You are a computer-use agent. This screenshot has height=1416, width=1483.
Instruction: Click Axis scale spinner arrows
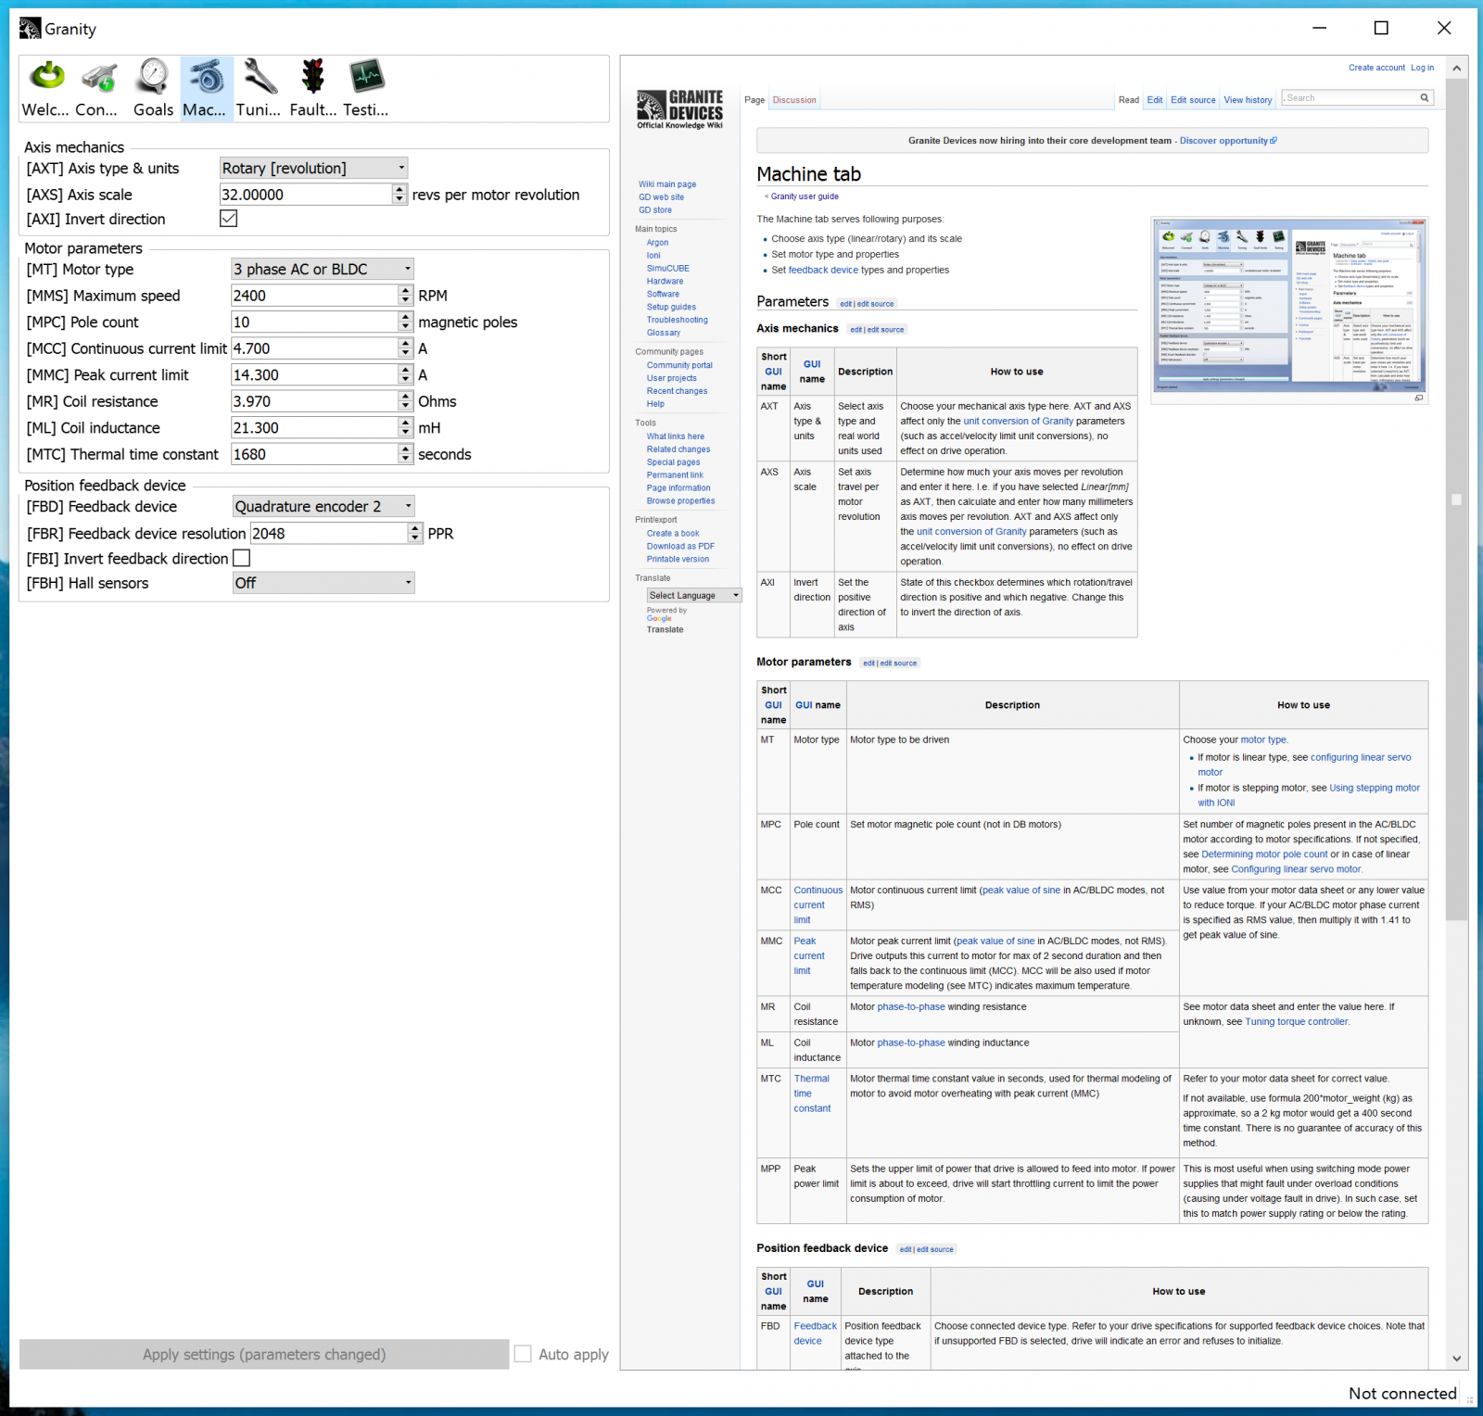click(x=399, y=195)
